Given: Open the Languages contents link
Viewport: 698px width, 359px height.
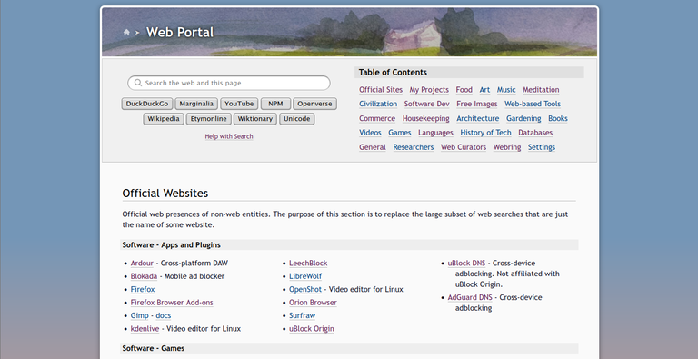Looking at the screenshot, I should 435,133.
